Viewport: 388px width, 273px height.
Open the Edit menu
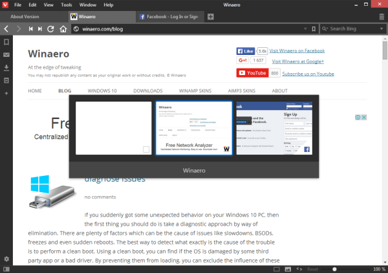tap(32, 5)
